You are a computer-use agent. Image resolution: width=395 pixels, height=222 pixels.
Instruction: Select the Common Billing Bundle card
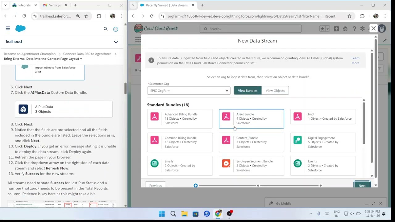coord(180,142)
